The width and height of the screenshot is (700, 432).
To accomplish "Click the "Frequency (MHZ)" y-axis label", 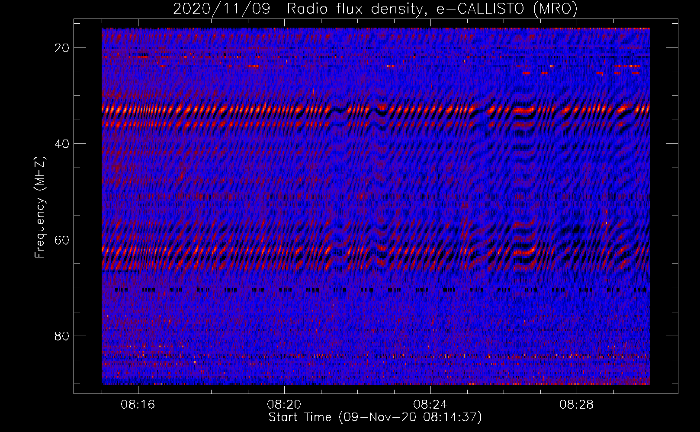I will [40, 207].
